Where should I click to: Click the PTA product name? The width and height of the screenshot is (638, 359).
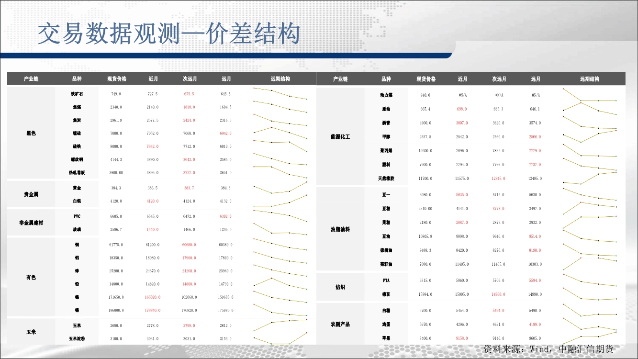click(386, 280)
